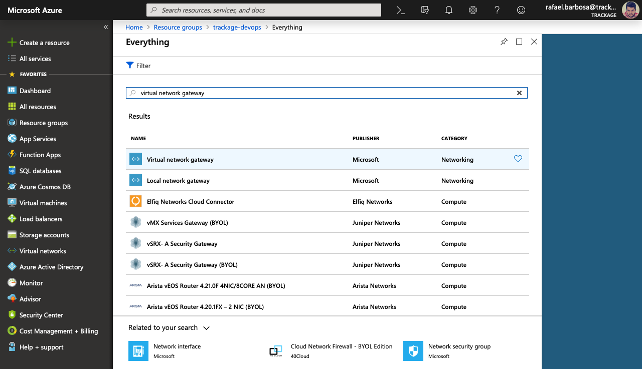Focus the global search resources box
This screenshot has height=369, width=642.
click(263, 10)
